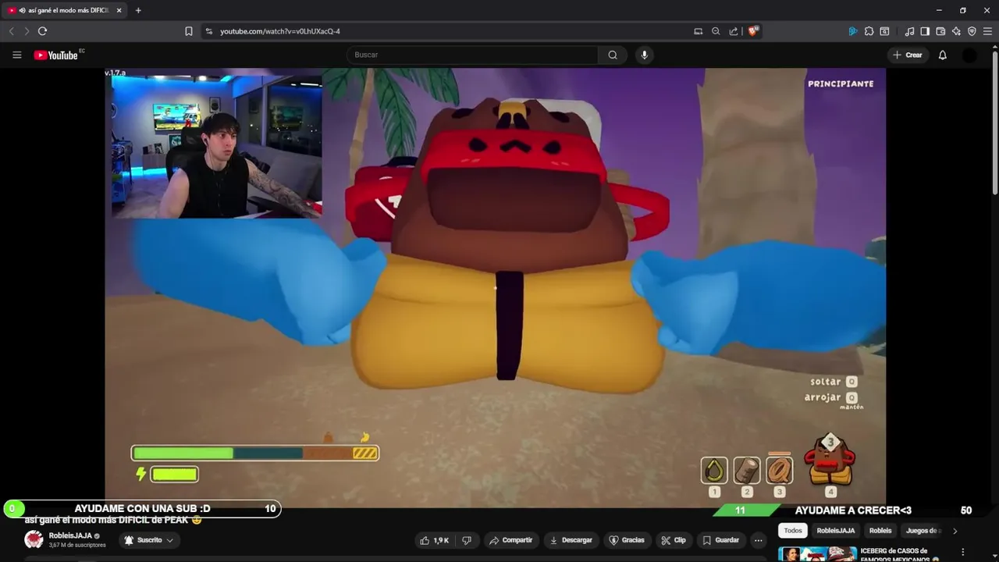Like the video showing 1,9 K
Image resolution: width=999 pixels, height=562 pixels.
[435, 540]
